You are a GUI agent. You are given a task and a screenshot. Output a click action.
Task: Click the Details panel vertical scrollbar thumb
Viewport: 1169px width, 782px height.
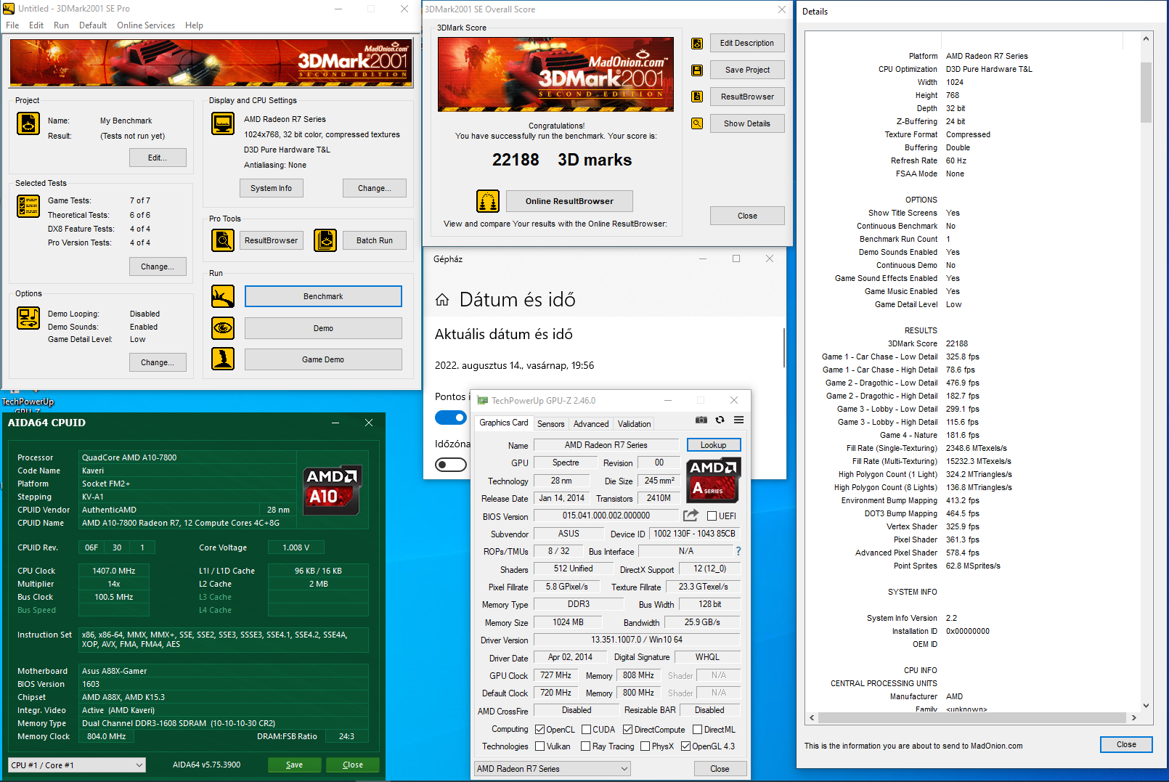click(1146, 92)
